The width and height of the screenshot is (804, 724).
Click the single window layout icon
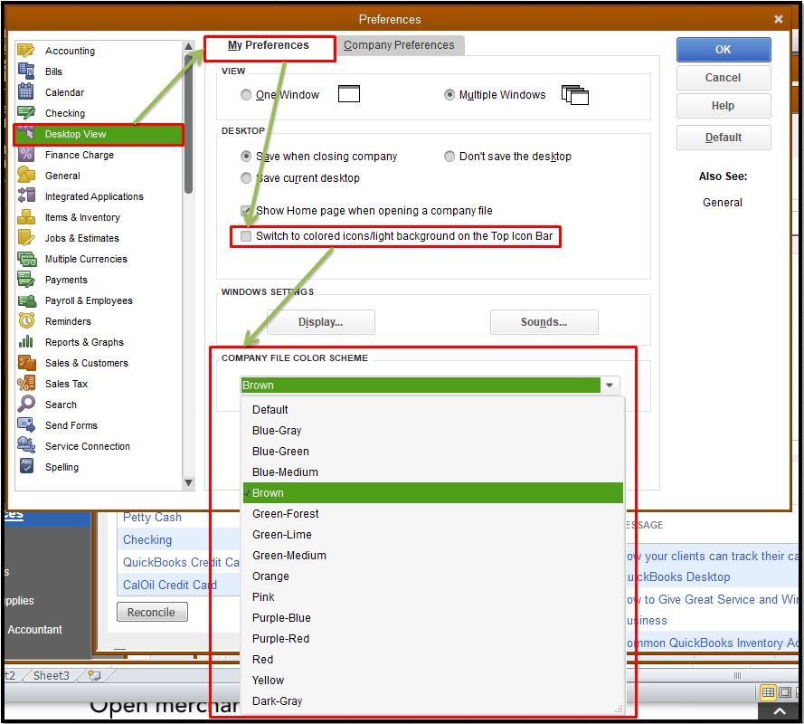(349, 94)
